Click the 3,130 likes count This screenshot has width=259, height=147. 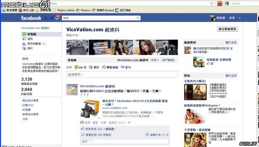27,79
